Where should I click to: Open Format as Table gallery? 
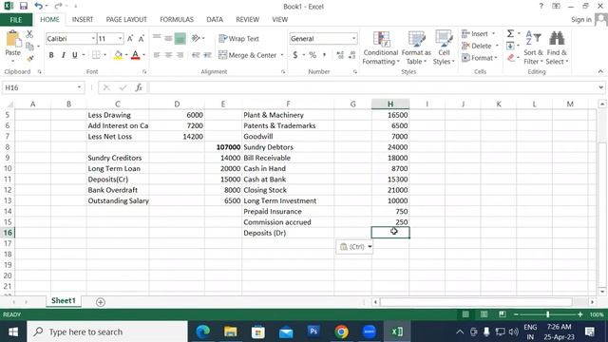click(x=416, y=48)
